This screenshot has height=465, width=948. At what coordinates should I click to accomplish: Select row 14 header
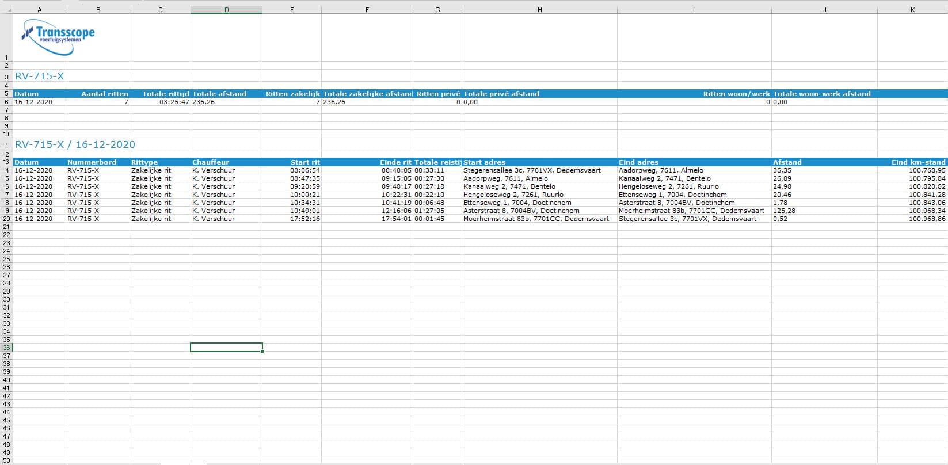click(6, 170)
